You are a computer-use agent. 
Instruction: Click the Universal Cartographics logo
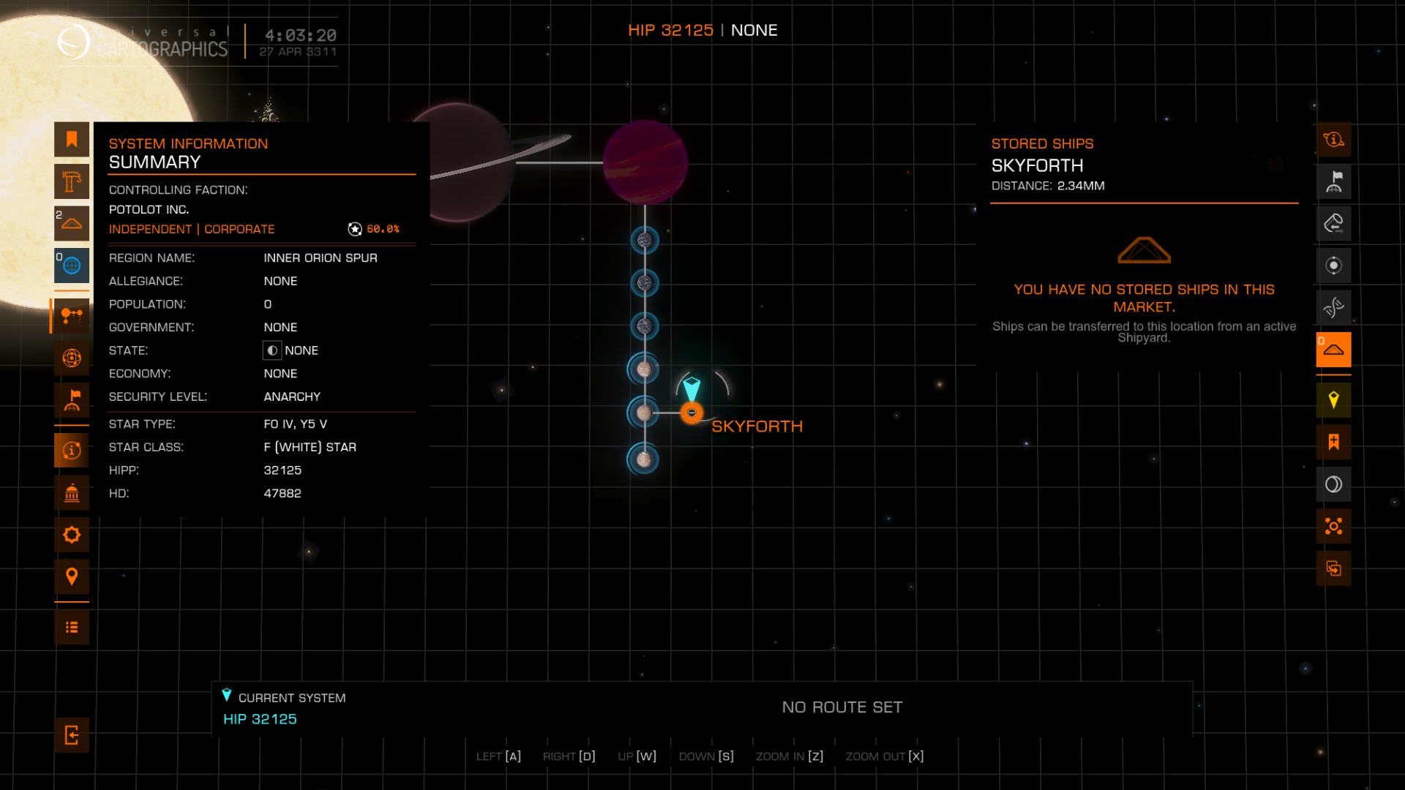143,42
